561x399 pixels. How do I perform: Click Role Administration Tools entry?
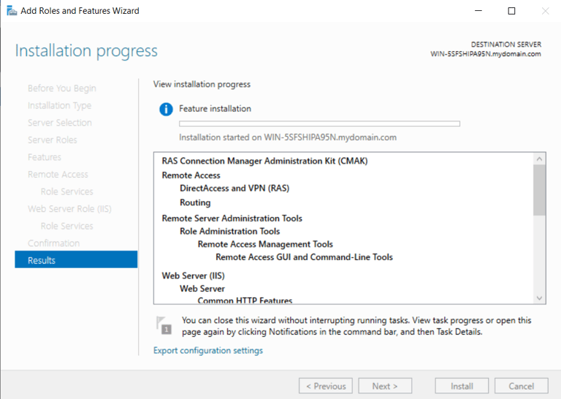229,231
